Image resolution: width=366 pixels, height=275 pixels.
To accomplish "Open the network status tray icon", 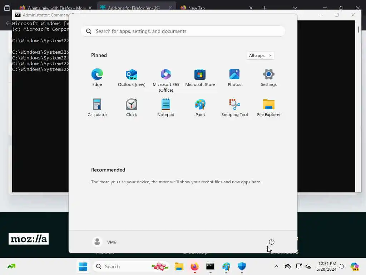I will [299, 266].
